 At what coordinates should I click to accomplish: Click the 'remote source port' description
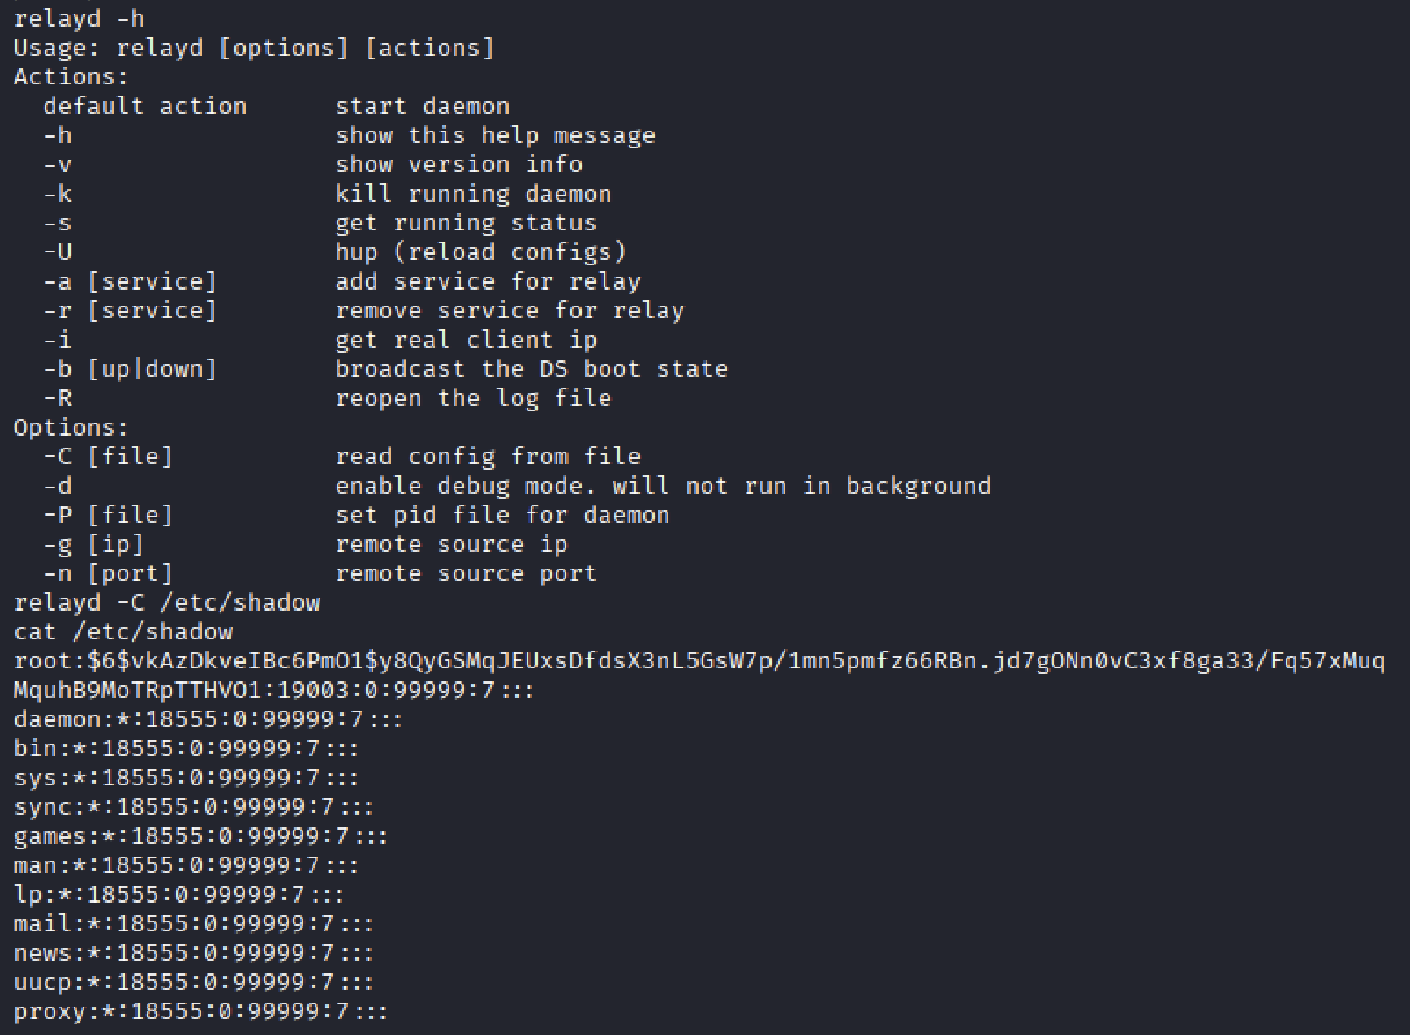[x=466, y=573]
